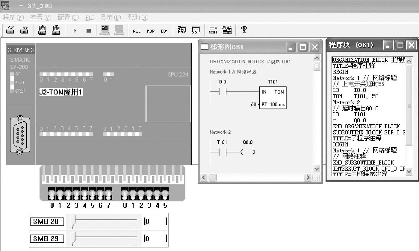This screenshot has height=251, width=419.
Task: Click the 程序块 (OB1) scrollbar down arrow
Action: [409, 172]
